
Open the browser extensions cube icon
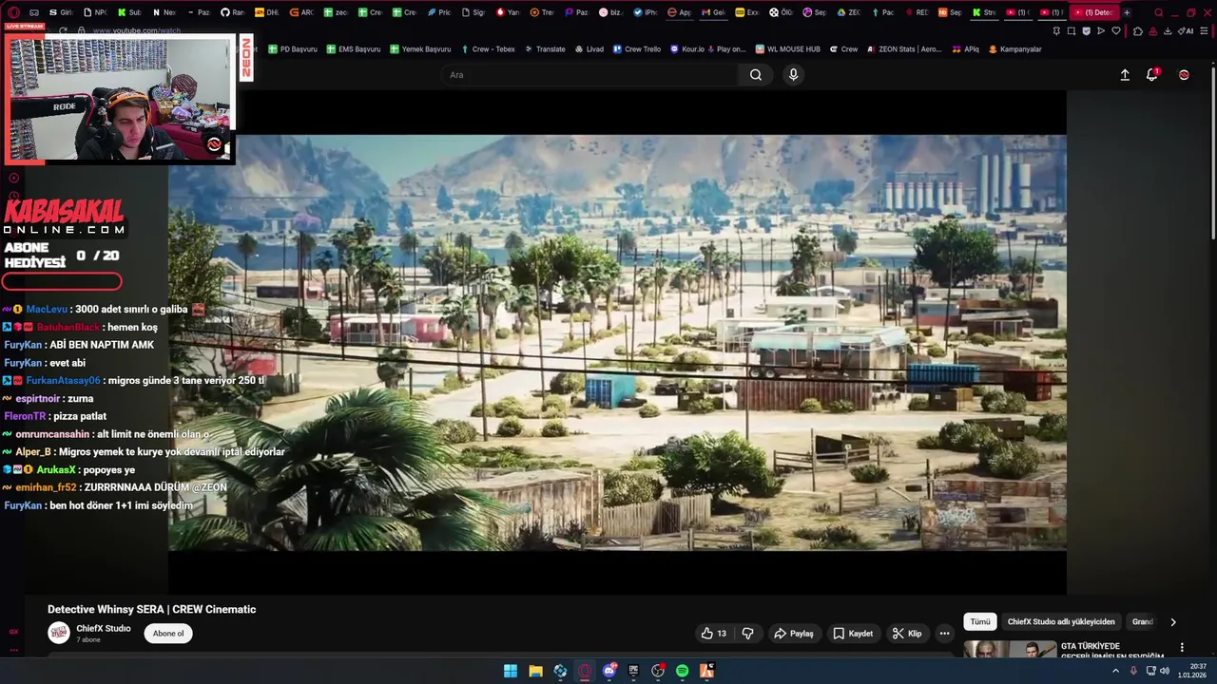point(1138,31)
